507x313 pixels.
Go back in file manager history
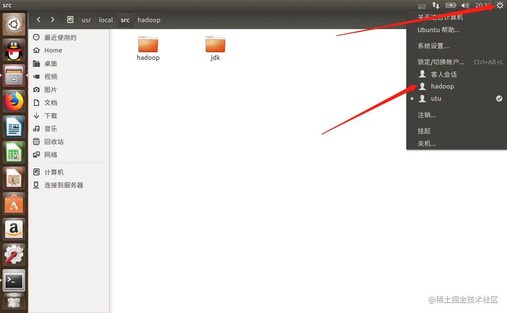tap(39, 20)
